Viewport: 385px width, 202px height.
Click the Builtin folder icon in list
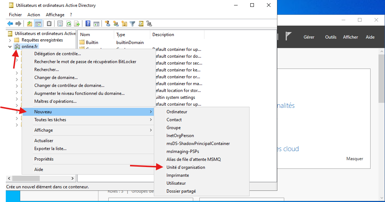click(82, 42)
